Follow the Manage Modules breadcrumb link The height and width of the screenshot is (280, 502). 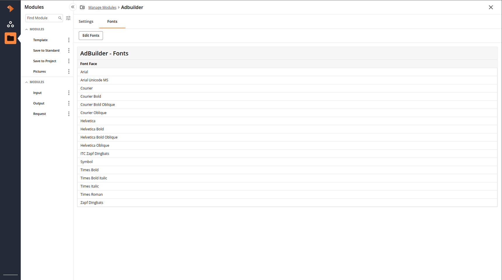tap(102, 8)
